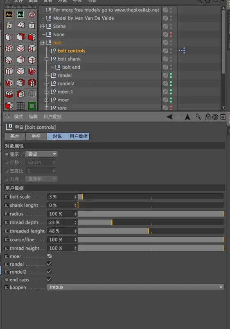Switch to the 坐标 tab
The width and height of the screenshot is (230, 329).
(x=36, y=137)
